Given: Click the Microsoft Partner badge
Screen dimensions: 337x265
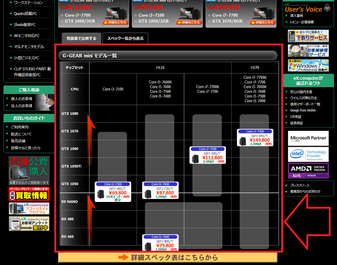Looking at the screenshot, I should [x=308, y=138].
